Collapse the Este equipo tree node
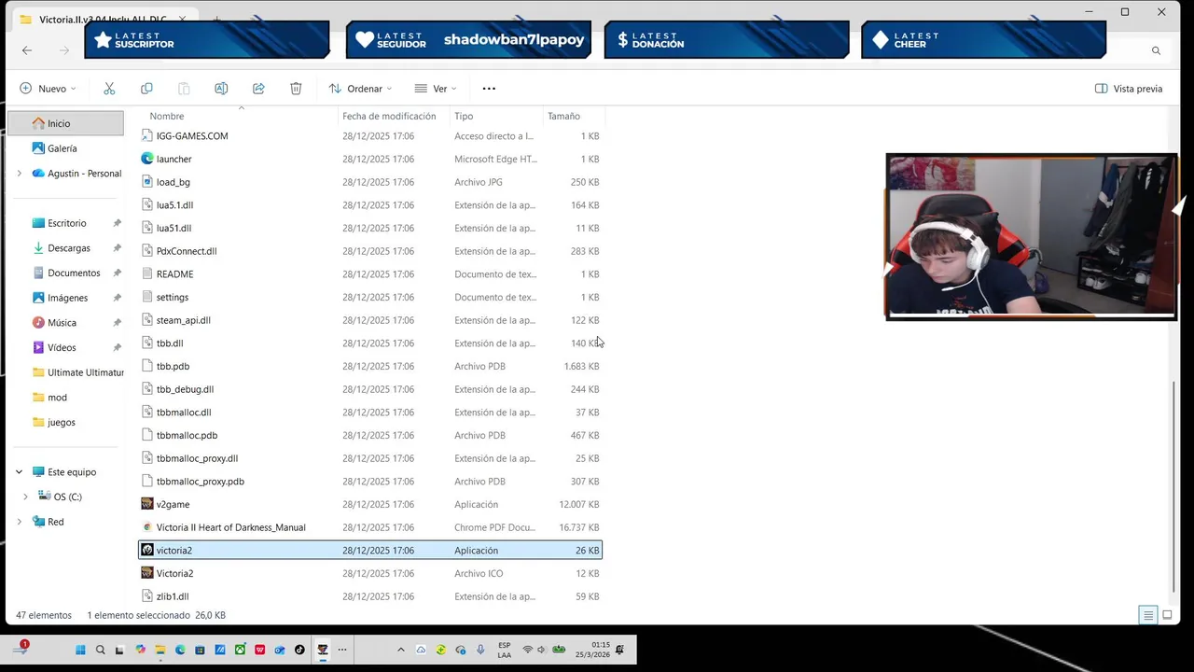Screen dimensions: 1194x672 tap(19, 472)
